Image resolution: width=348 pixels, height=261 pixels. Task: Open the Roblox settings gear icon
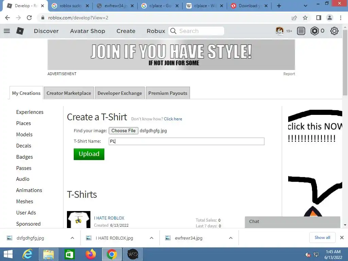334,31
